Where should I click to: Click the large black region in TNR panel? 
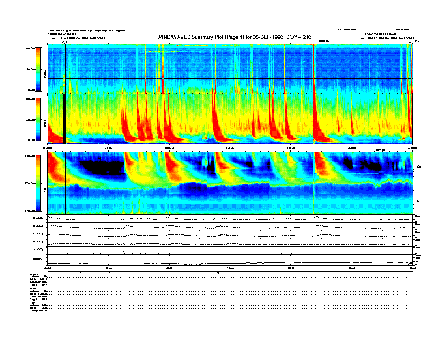pyautogui.click(x=102, y=168)
